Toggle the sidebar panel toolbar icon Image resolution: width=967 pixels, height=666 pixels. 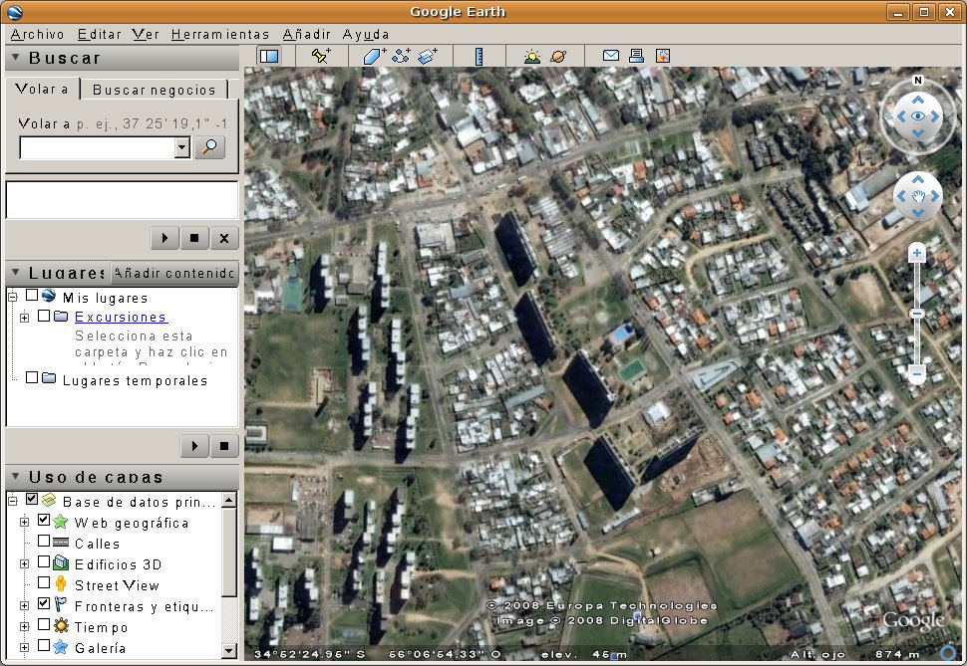[x=269, y=56]
